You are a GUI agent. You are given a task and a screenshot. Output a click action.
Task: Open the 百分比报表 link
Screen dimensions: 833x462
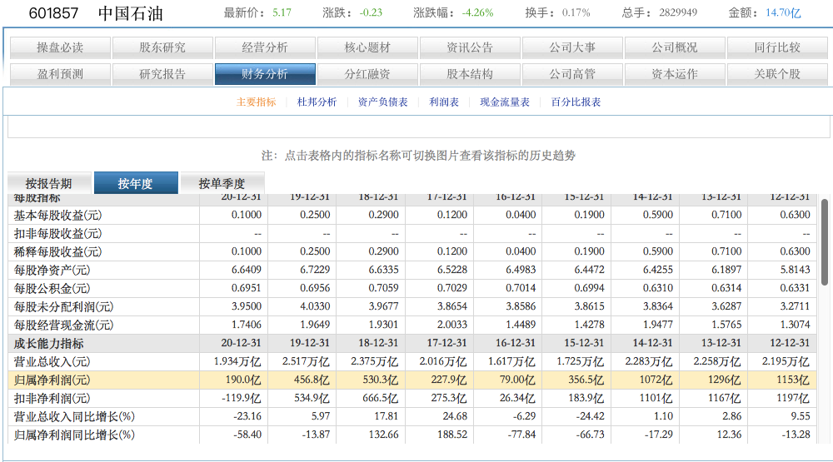click(x=576, y=102)
